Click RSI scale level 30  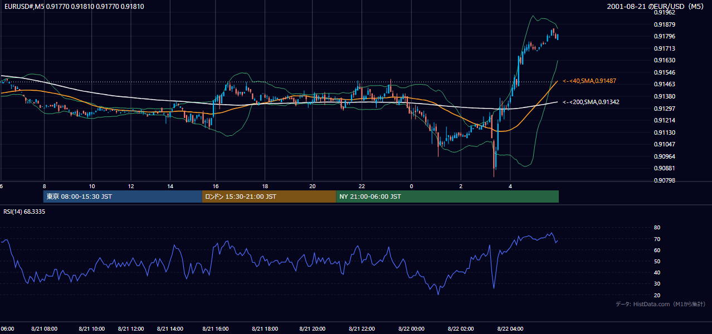(x=657, y=283)
